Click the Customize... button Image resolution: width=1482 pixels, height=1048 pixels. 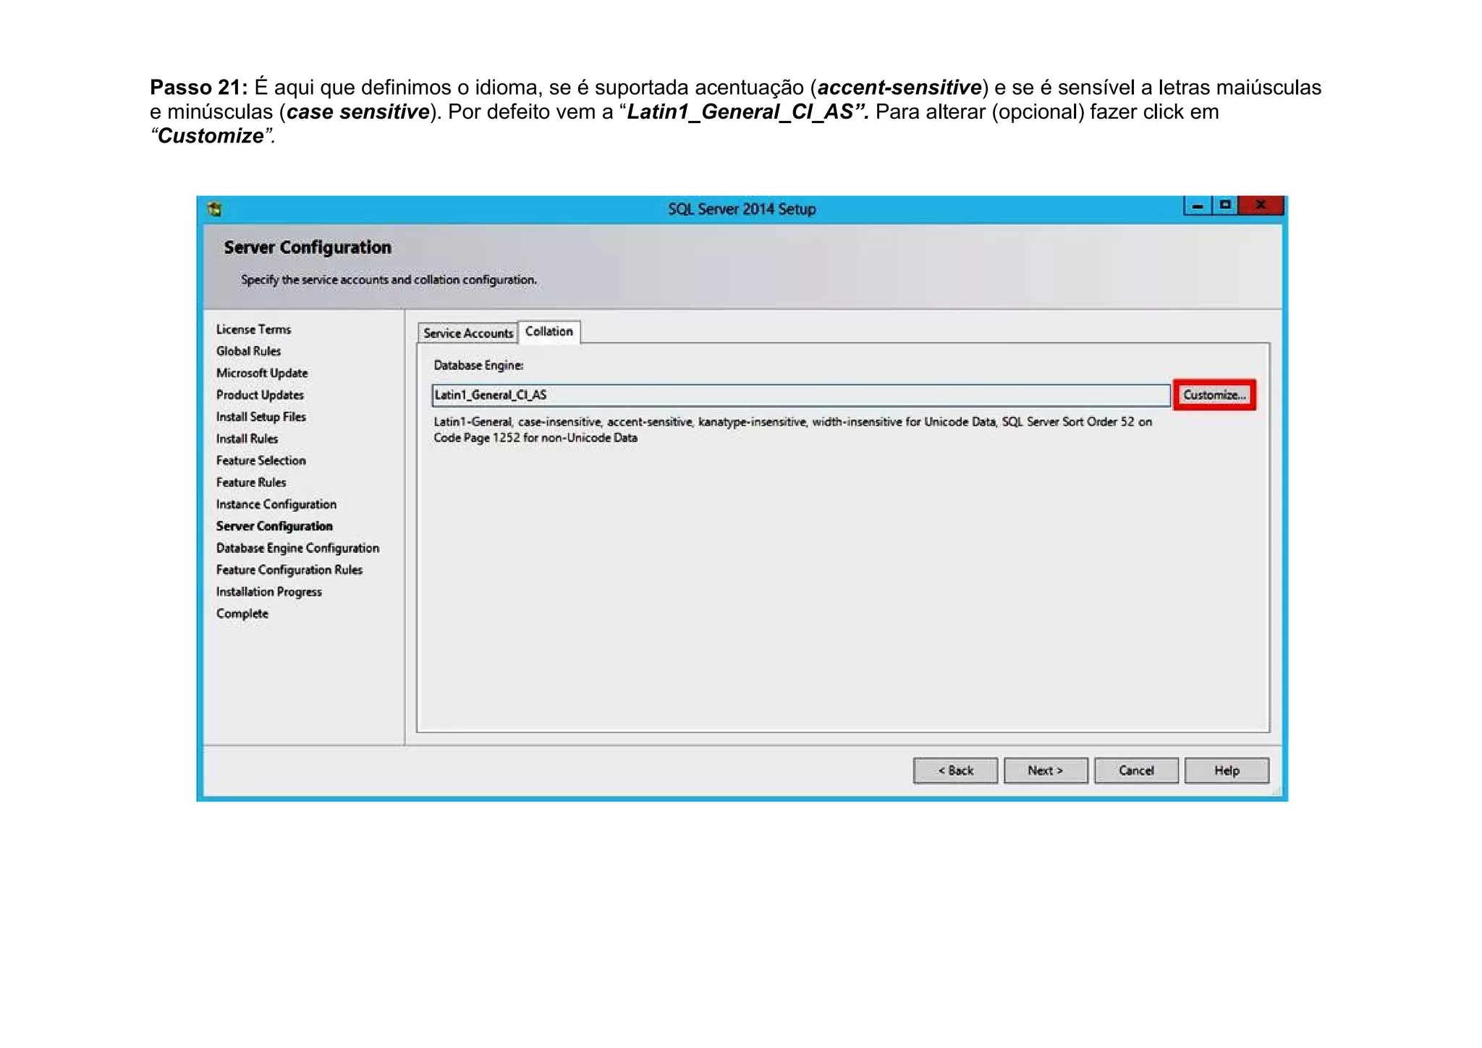tap(1214, 395)
